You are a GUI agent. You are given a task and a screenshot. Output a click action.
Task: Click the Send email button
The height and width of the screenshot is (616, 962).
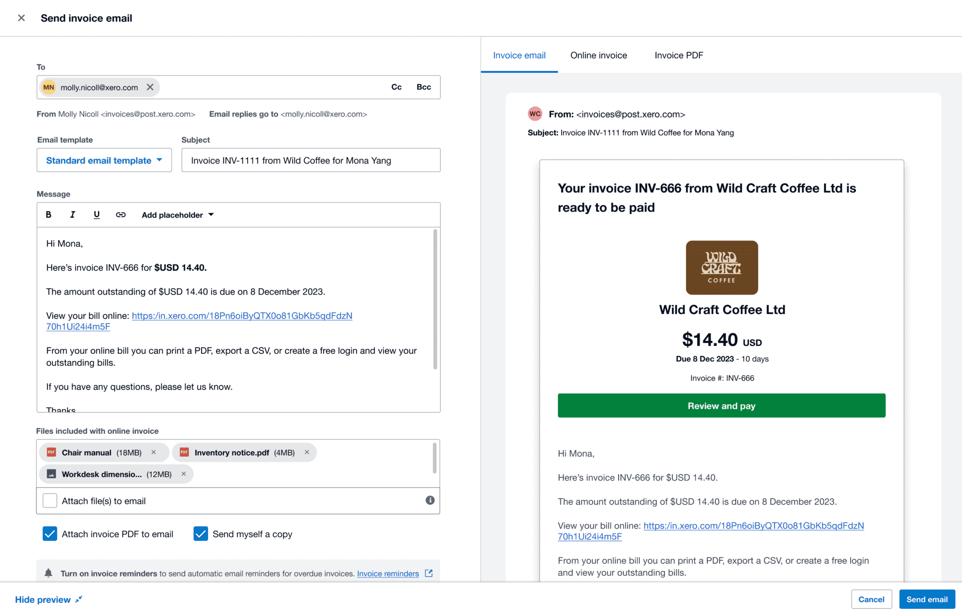click(926, 599)
